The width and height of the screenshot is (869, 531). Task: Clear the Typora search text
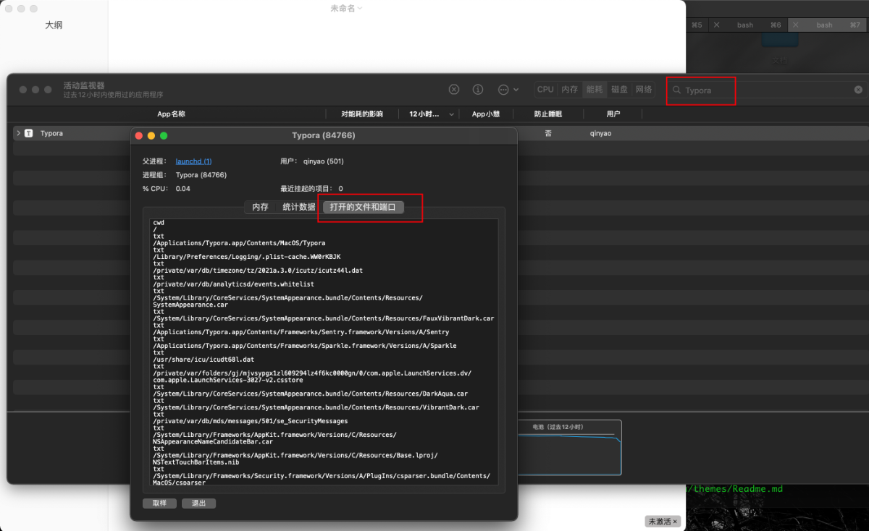pos(858,90)
